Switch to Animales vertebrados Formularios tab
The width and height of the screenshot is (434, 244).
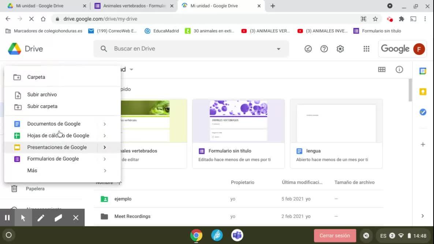tap(134, 6)
